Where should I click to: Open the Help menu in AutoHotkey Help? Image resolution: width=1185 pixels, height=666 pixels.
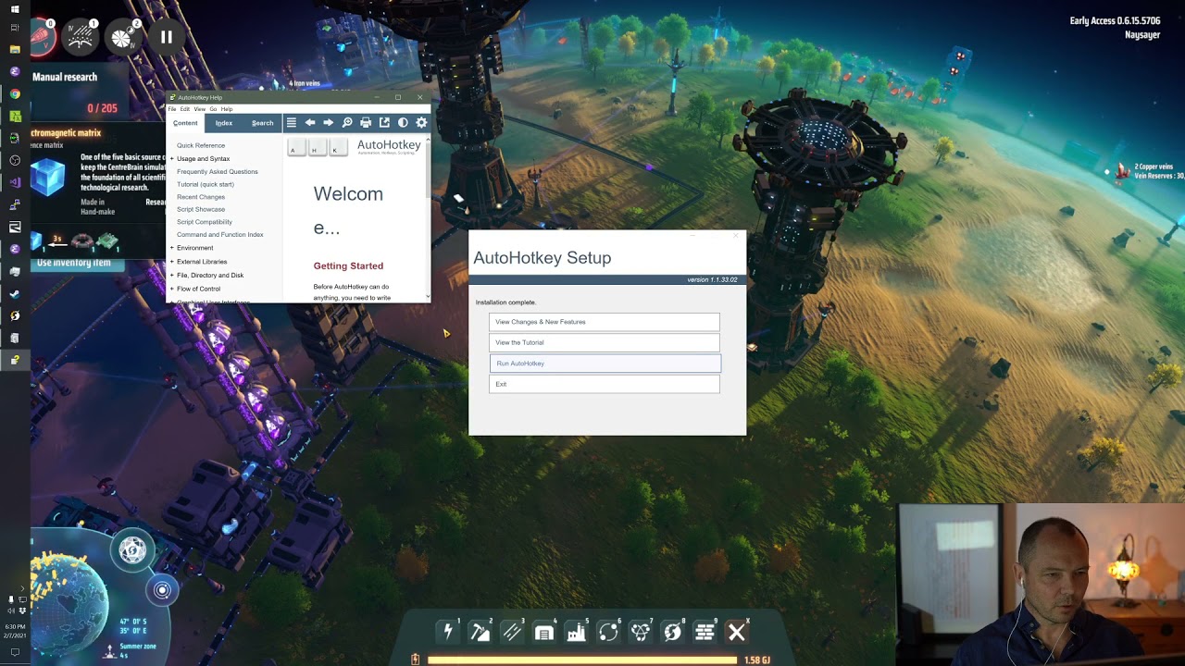227,109
